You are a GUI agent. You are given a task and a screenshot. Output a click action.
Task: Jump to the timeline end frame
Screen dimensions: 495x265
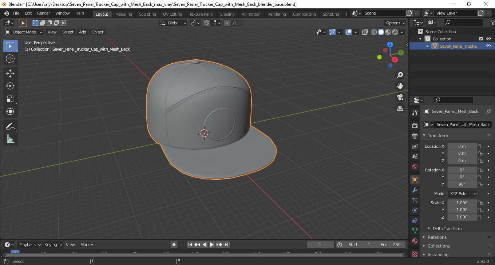coord(226,245)
